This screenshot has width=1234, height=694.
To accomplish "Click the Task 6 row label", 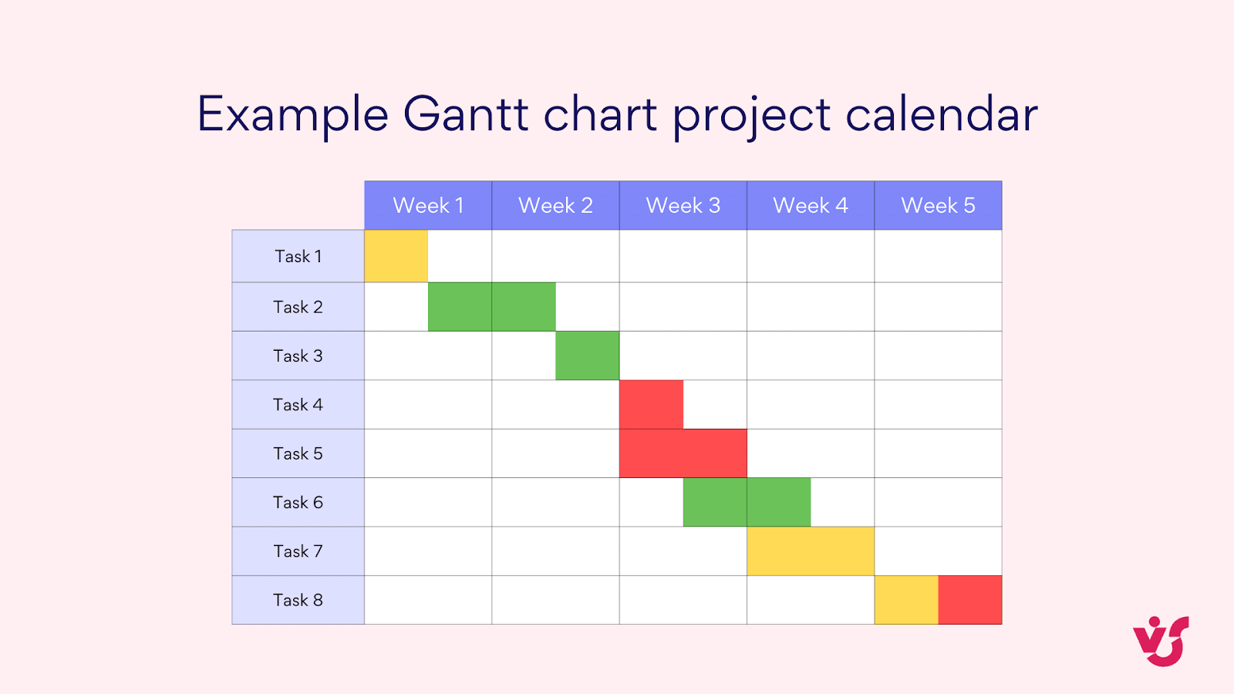I will [x=298, y=503].
